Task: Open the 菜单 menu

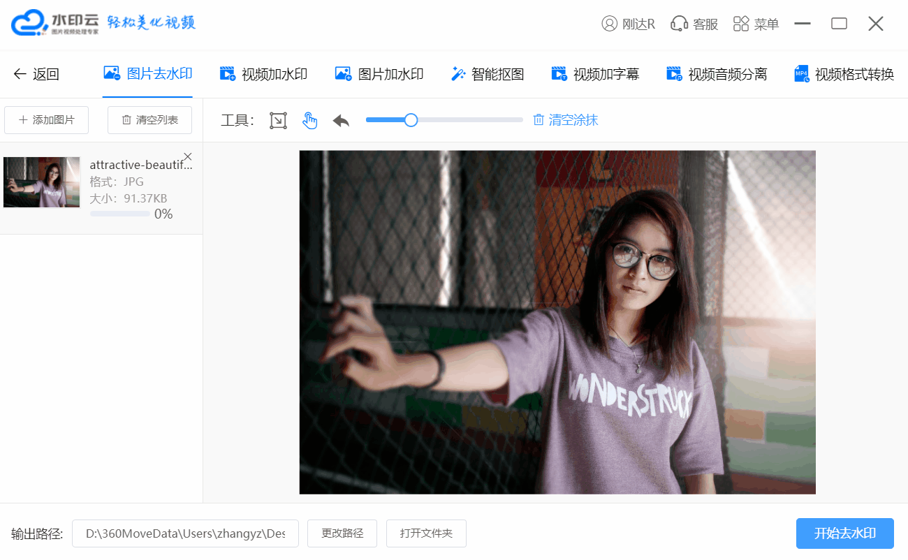Action: (756, 24)
